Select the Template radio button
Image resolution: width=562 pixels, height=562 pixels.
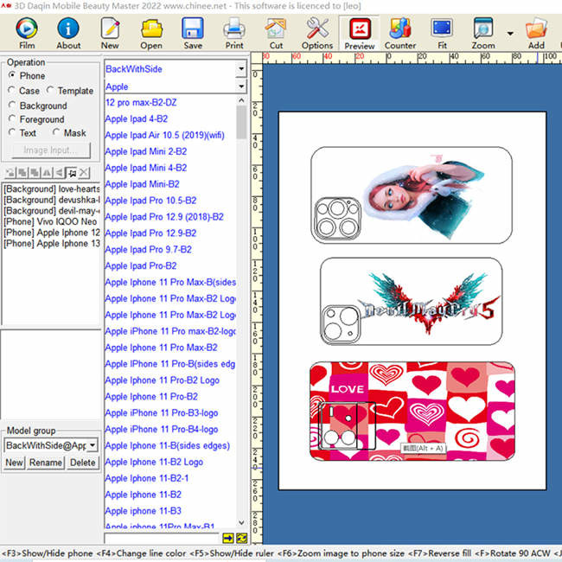click(50, 90)
